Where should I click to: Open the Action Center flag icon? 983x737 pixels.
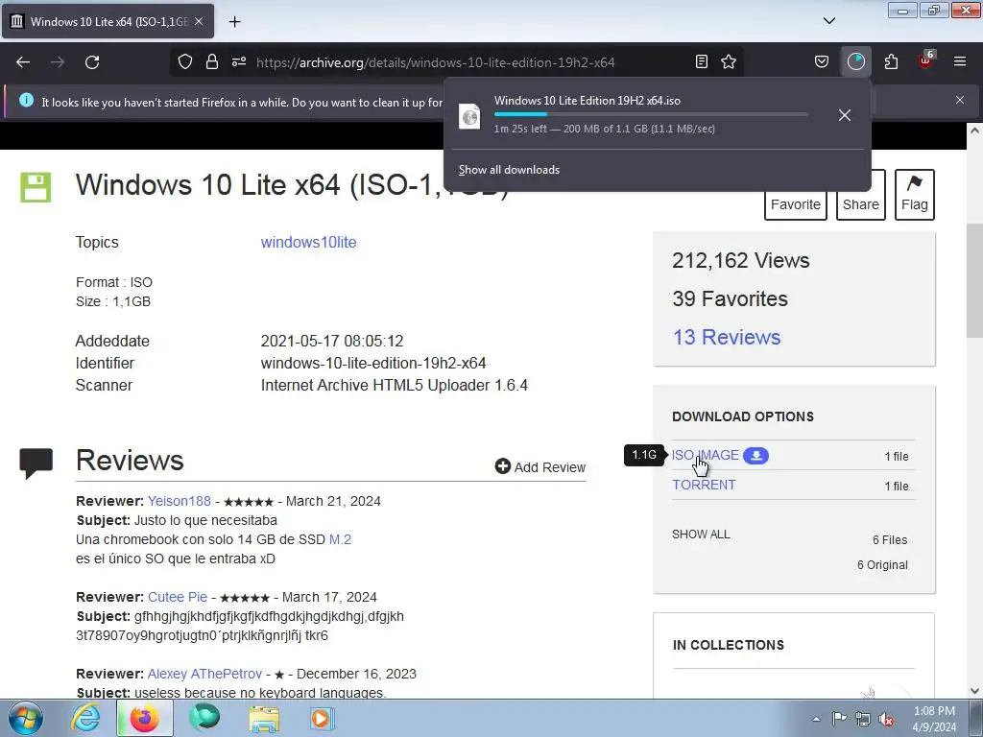pyautogui.click(x=839, y=719)
